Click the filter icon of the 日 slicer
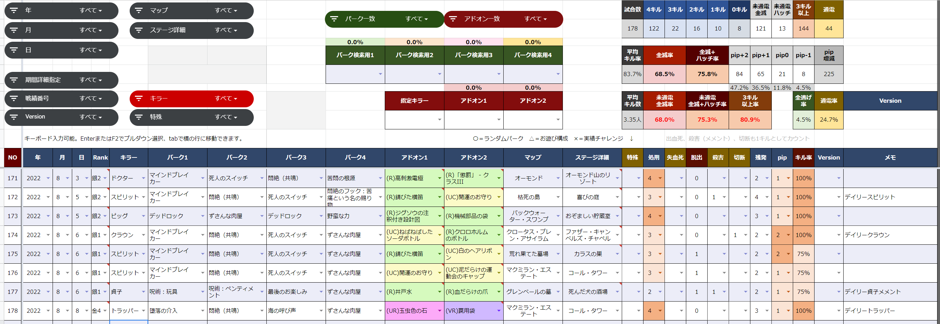This screenshot has width=940, height=324. [x=14, y=50]
